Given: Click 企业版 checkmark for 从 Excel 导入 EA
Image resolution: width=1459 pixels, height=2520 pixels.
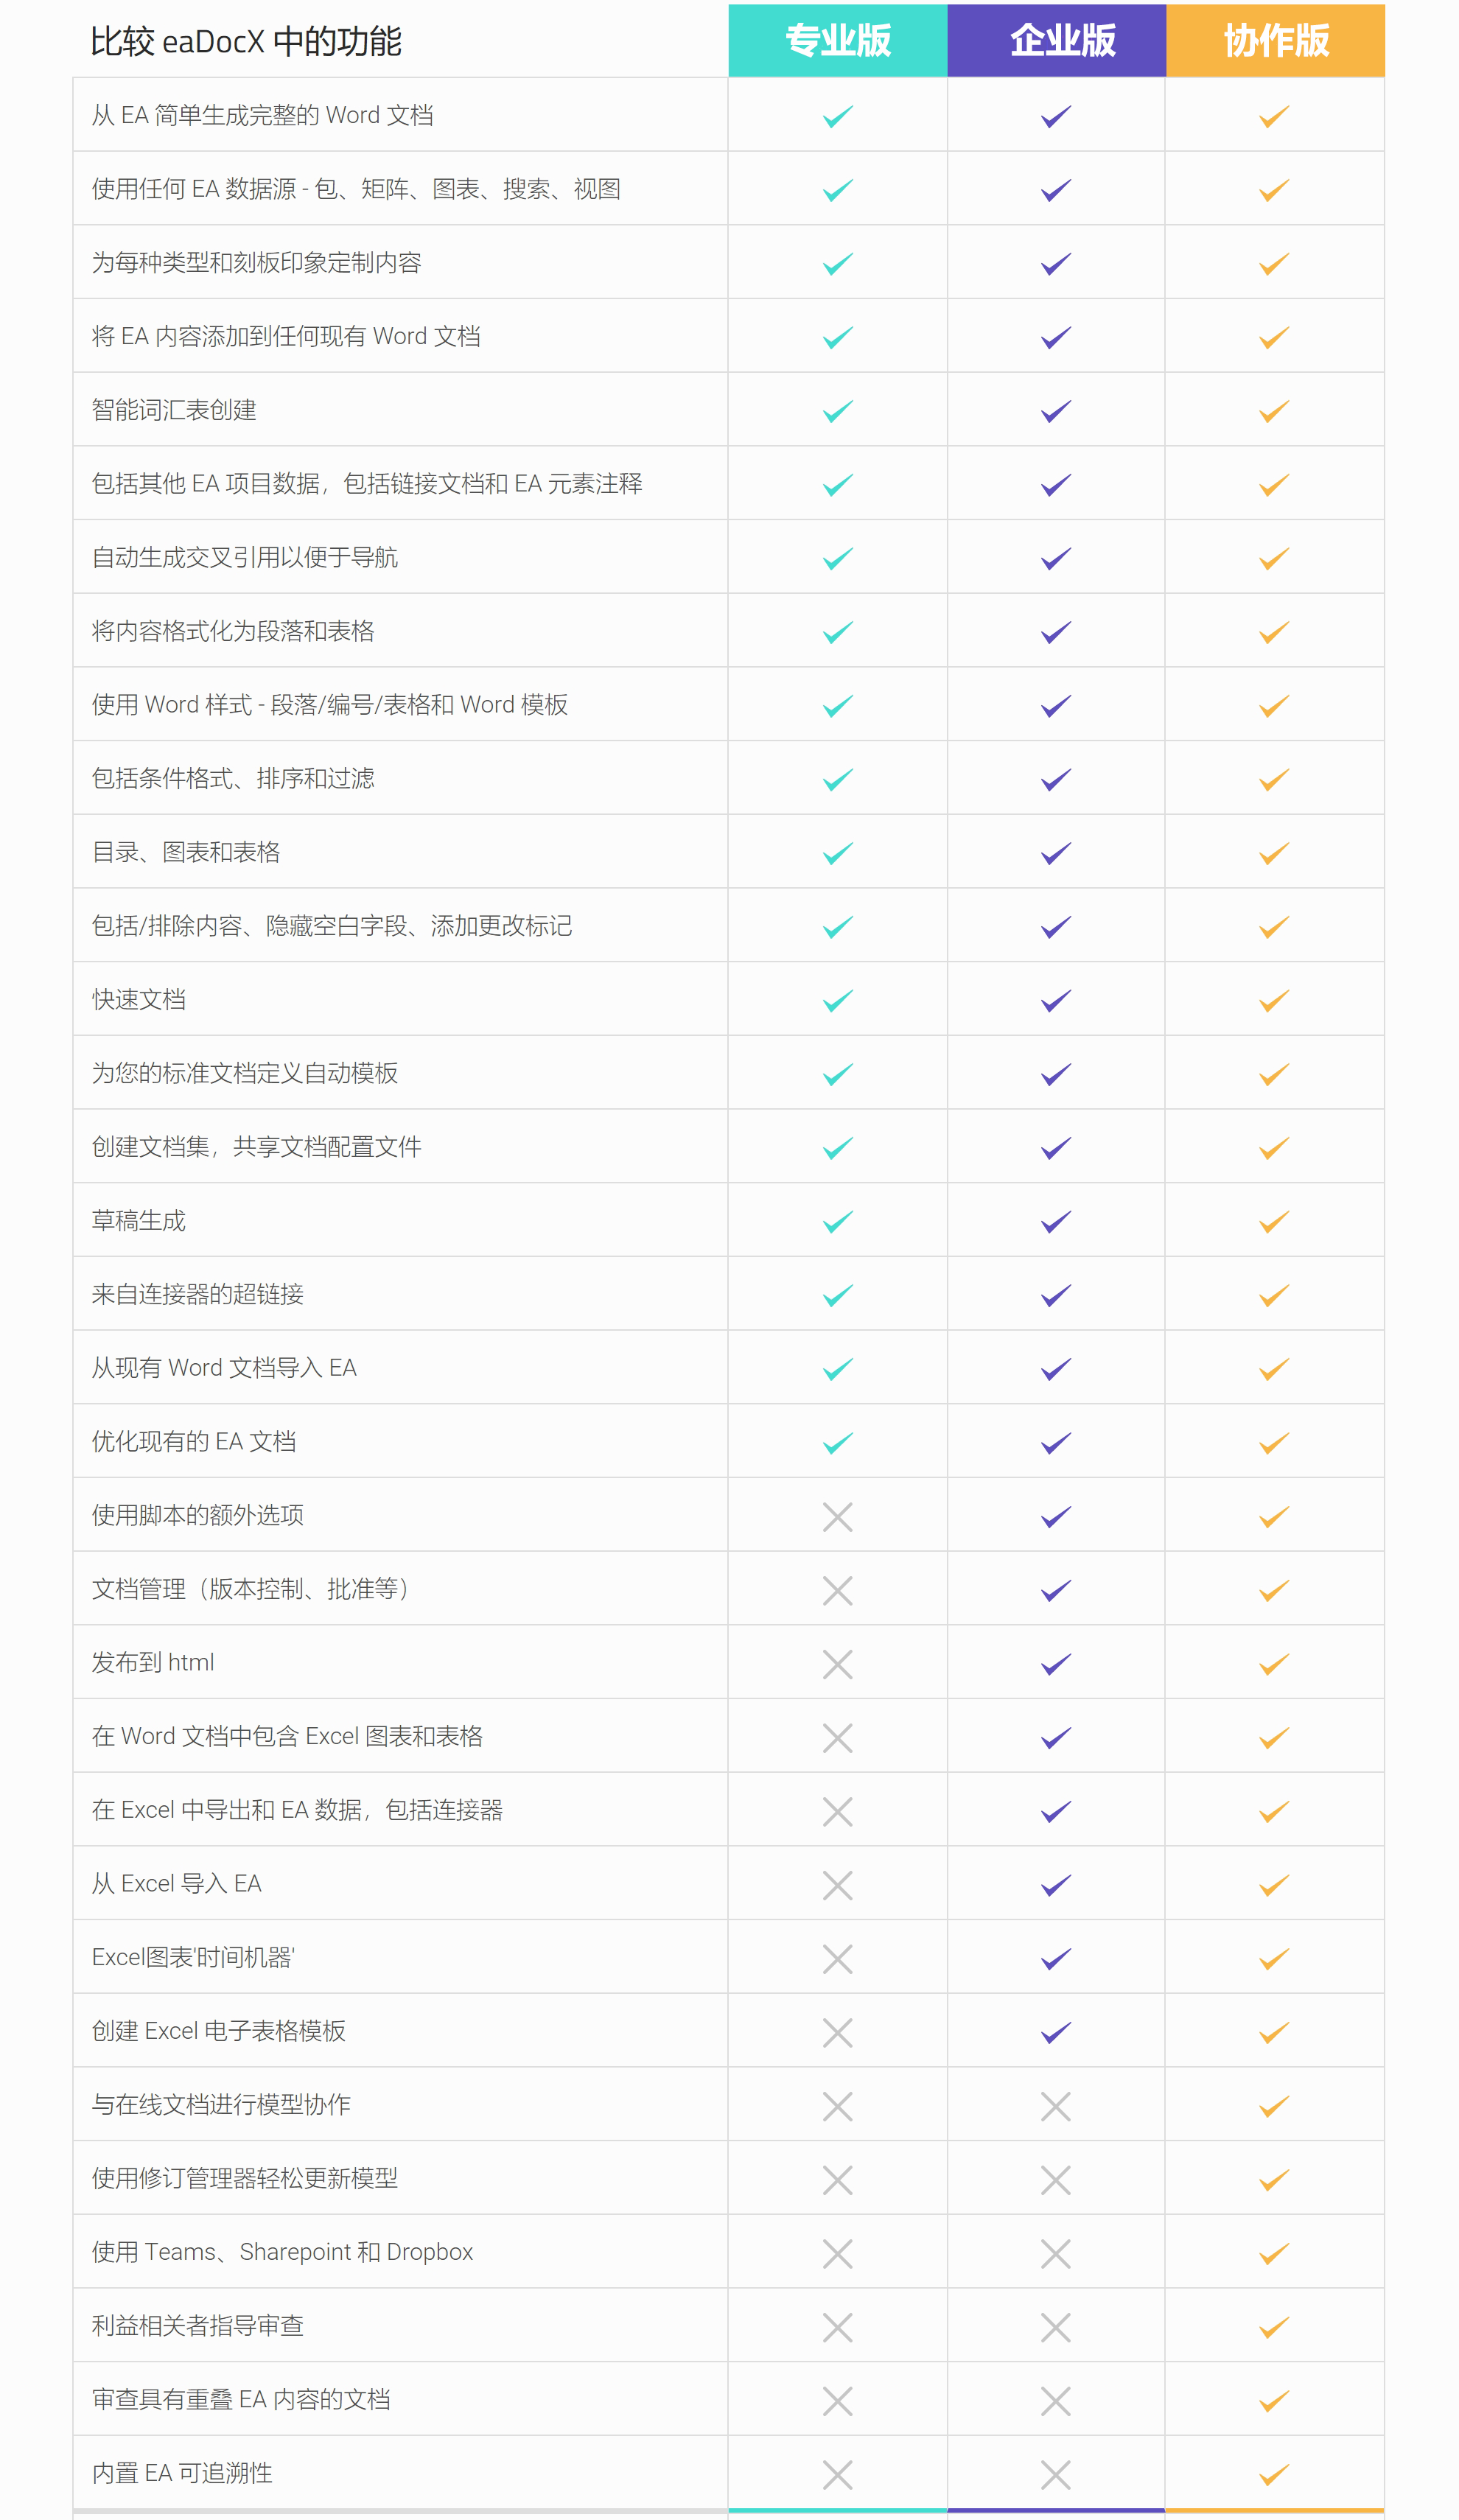Looking at the screenshot, I should 1056,1885.
